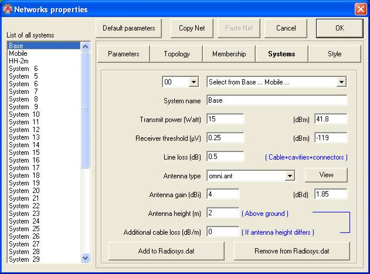
Task: Click Remove from Radiosys.dat
Action: (291, 251)
